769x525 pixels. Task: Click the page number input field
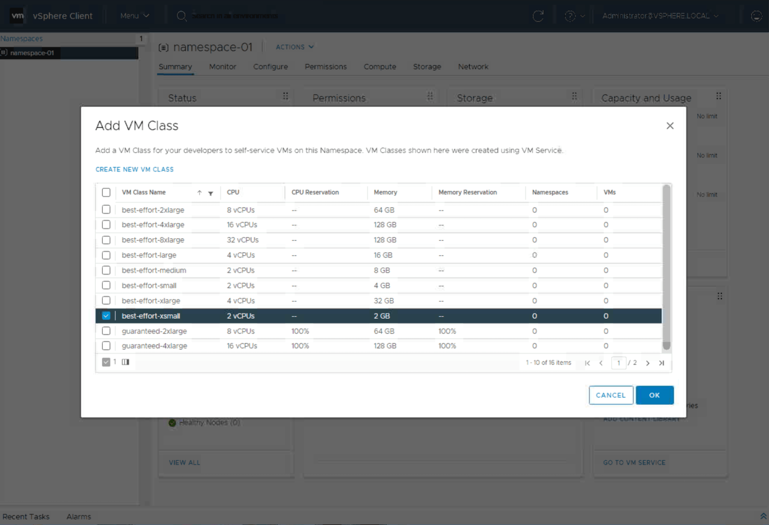pyautogui.click(x=619, y=363)
